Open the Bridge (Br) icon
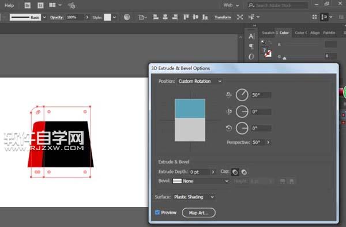The height and width of the screenshot is (227, 346). 28,5
